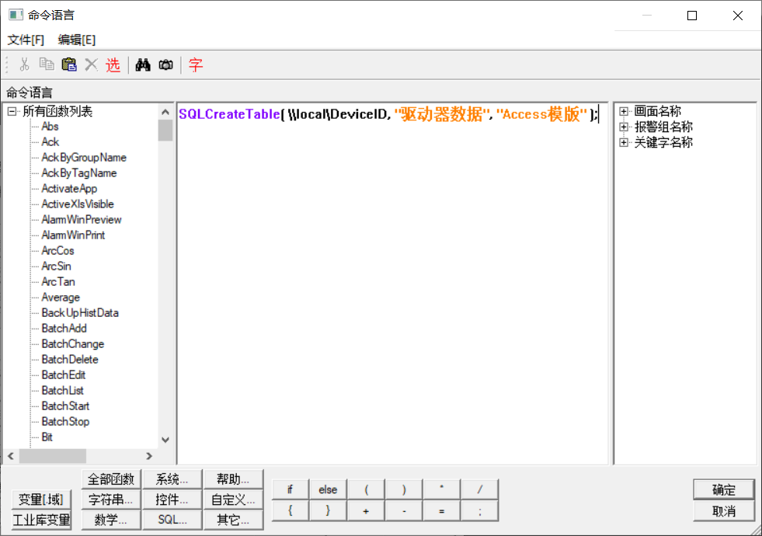762x536 pixels.
Task: Open the 自定义... function category
Action: click(233, 499)
